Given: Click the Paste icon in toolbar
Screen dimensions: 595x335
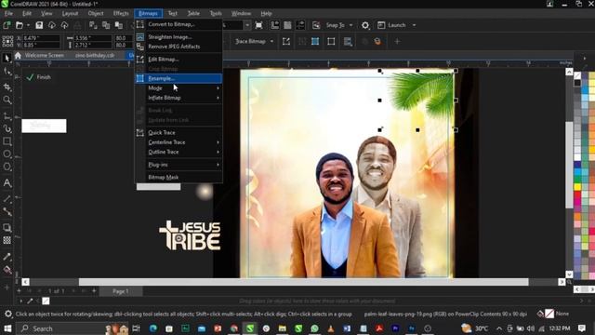Looking at the screenshot, I should 119,25.
